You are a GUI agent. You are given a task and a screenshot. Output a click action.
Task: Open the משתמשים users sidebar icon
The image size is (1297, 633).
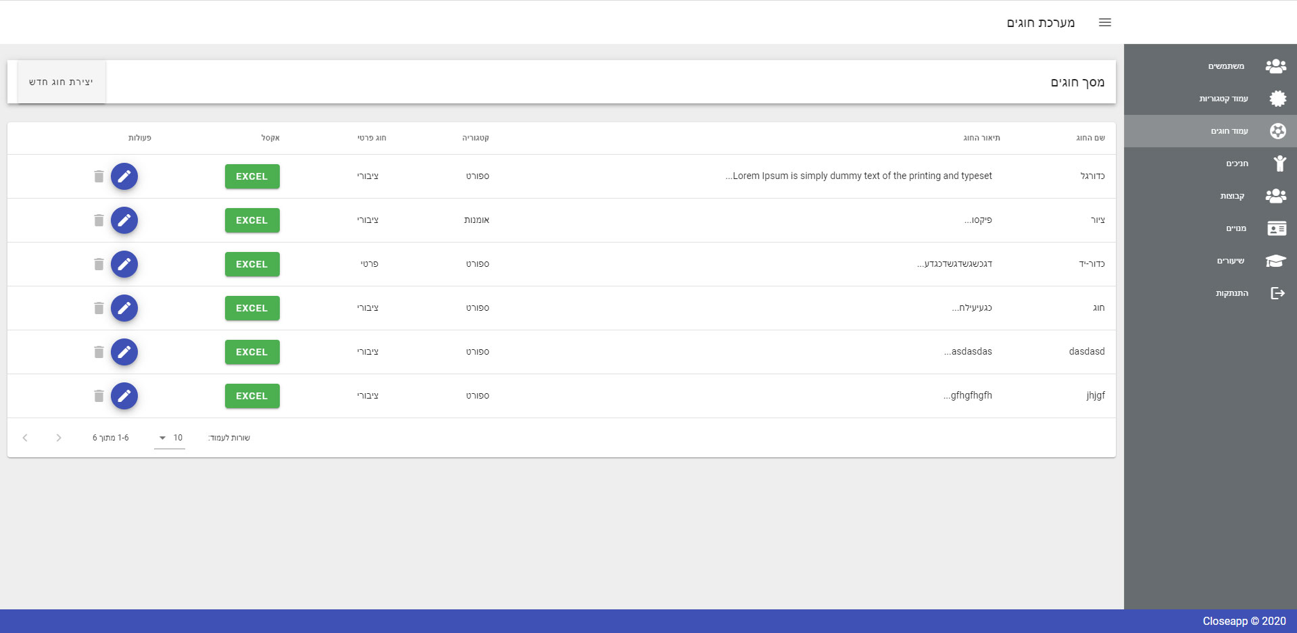click(x=1276, y=66)
